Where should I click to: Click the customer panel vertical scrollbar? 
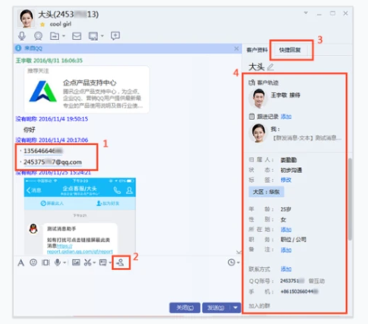[350, 199]
